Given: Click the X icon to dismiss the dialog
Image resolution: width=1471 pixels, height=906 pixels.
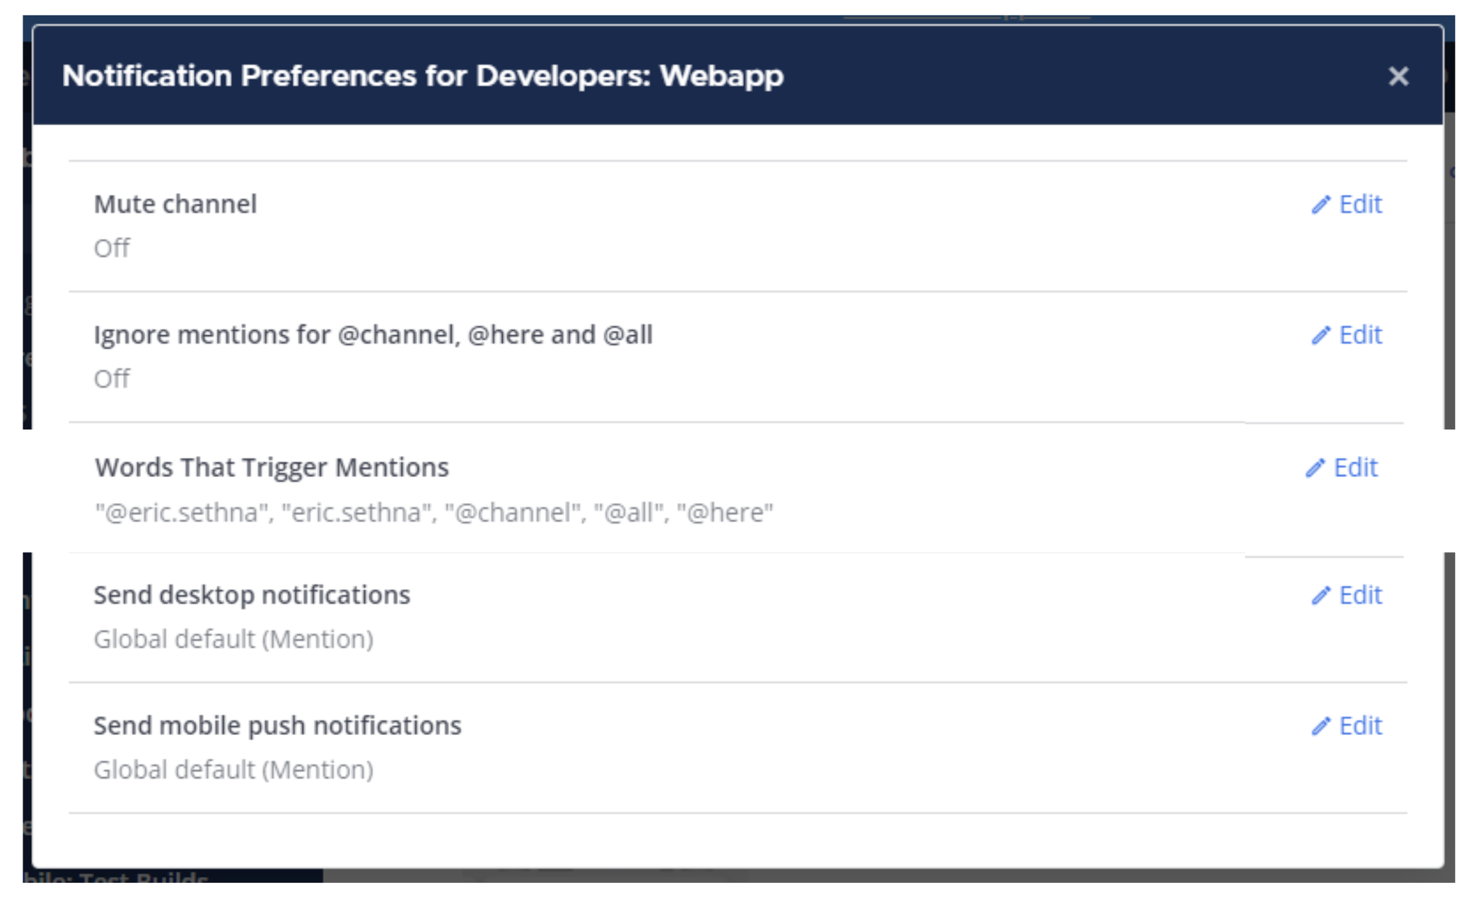Looking at the screenshot, I should [x=1398, y=77].
